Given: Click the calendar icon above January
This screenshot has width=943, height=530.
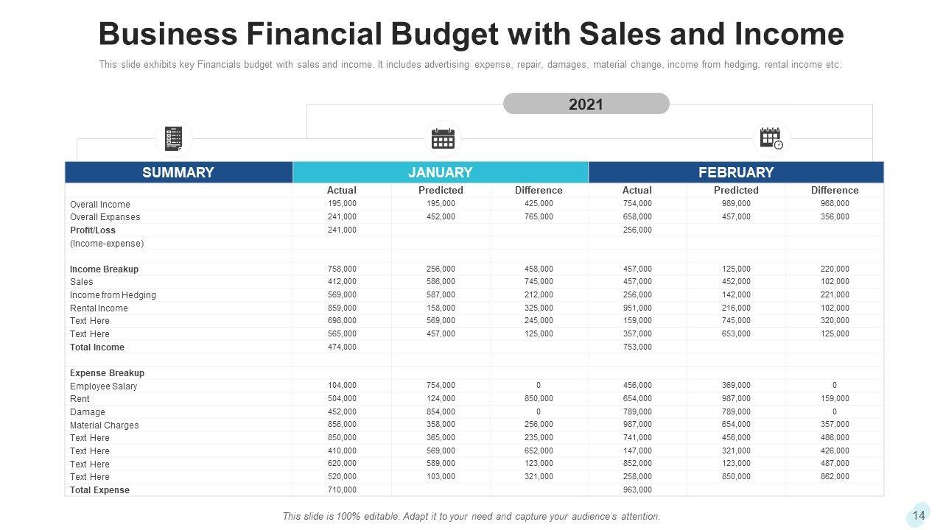Looking at the screenshot, I should coord(443,138).
